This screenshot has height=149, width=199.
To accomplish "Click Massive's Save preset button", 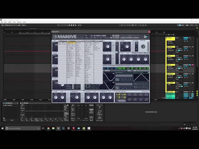I will click(x=117, y=36).
